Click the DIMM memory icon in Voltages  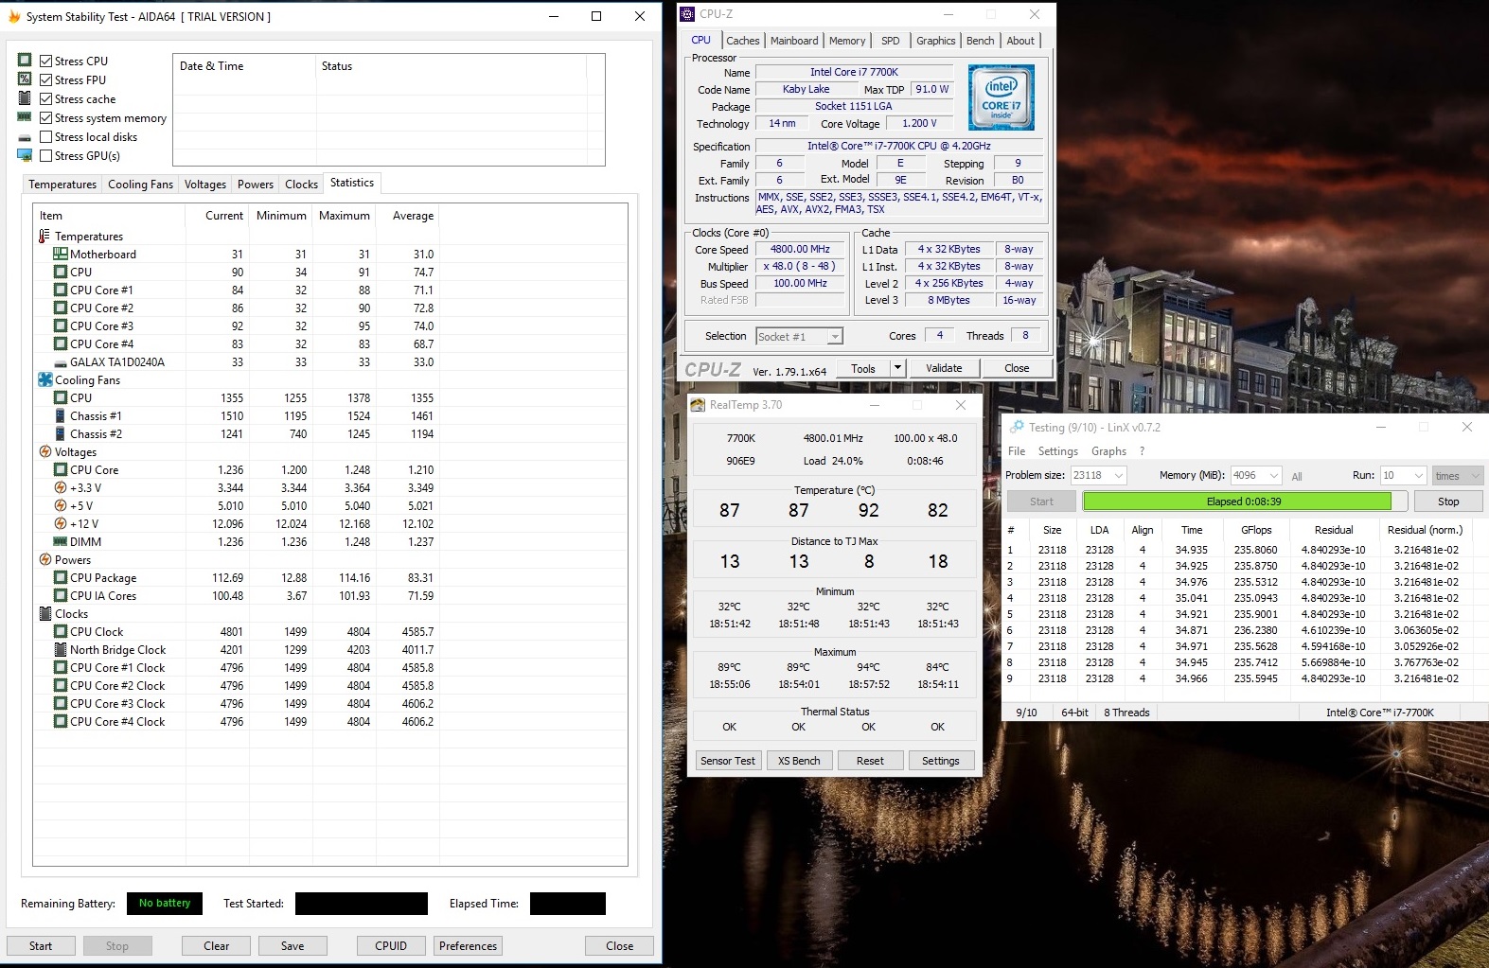[x=61, y=541]
